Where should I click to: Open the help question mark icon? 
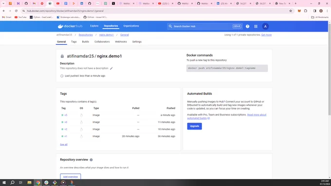247,26
